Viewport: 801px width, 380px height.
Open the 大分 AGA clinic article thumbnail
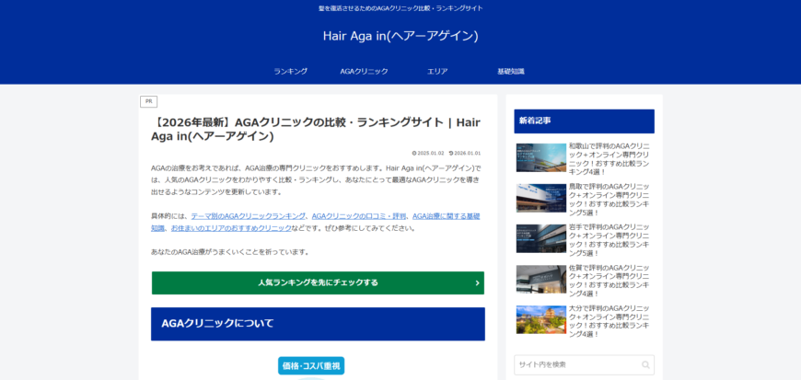541,319
